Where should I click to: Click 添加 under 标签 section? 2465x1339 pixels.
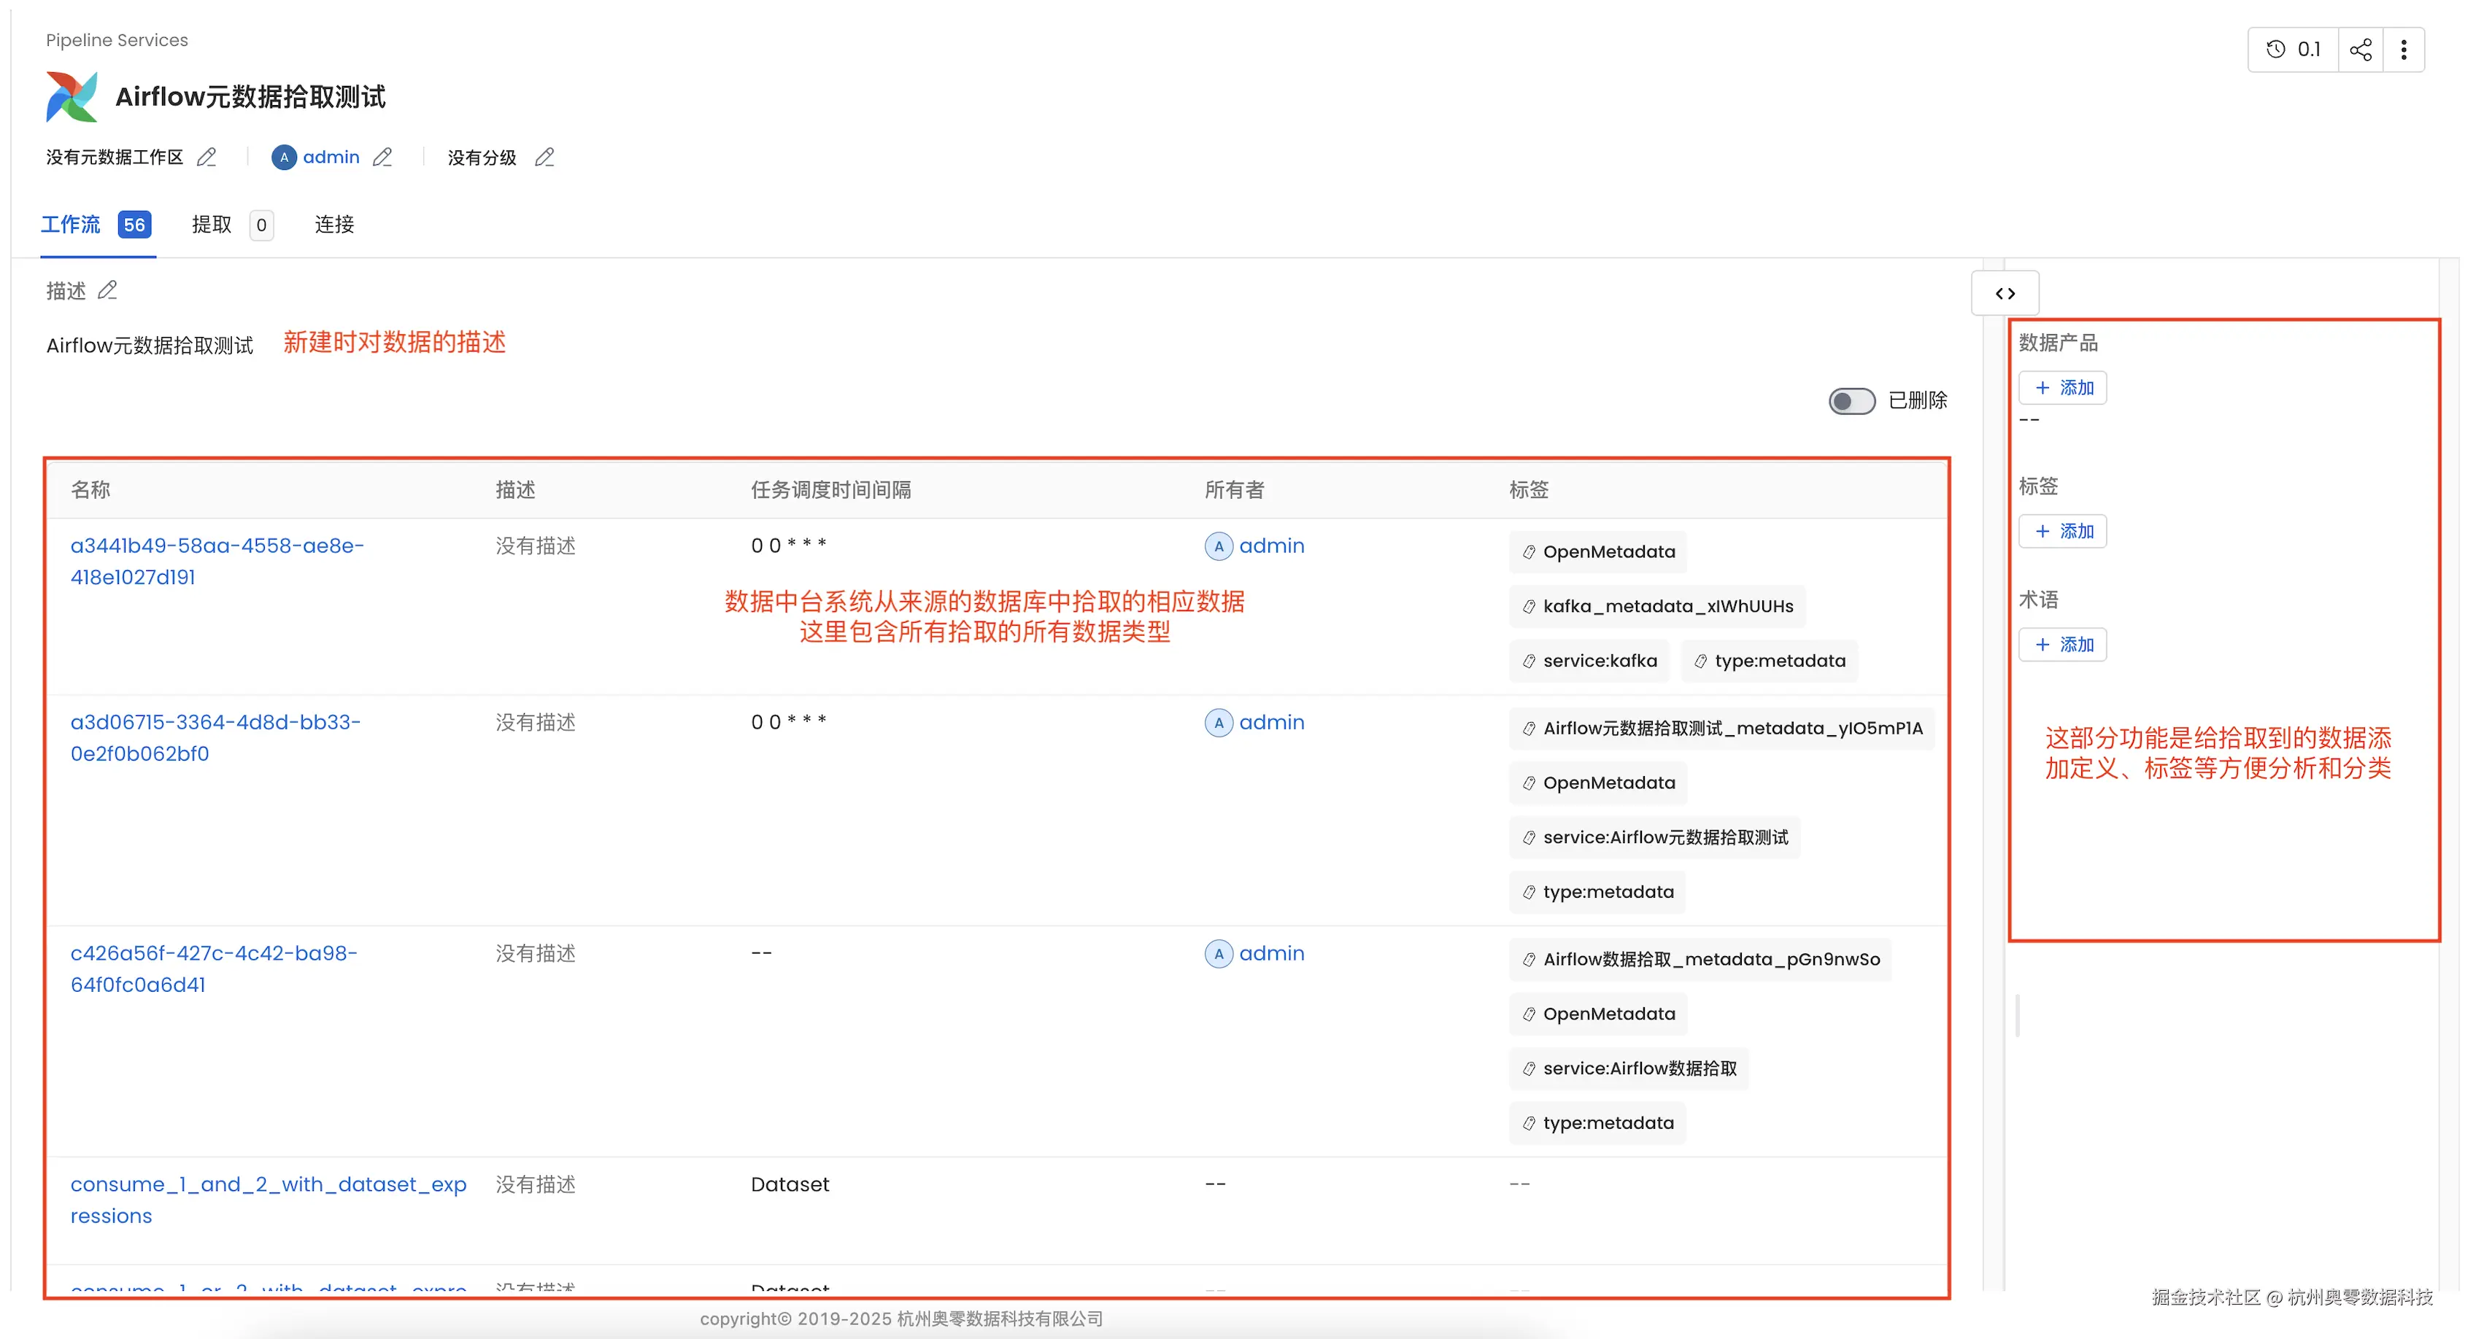point(2062,531)
